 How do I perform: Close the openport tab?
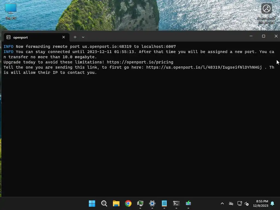pos(63,37)
